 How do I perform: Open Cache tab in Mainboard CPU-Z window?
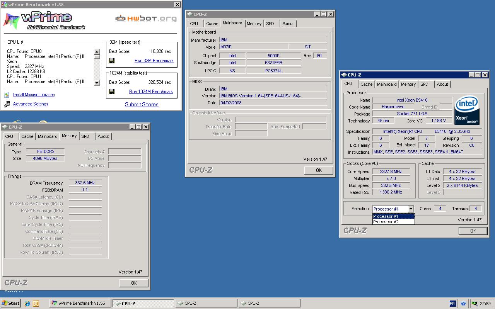(212, 24)
